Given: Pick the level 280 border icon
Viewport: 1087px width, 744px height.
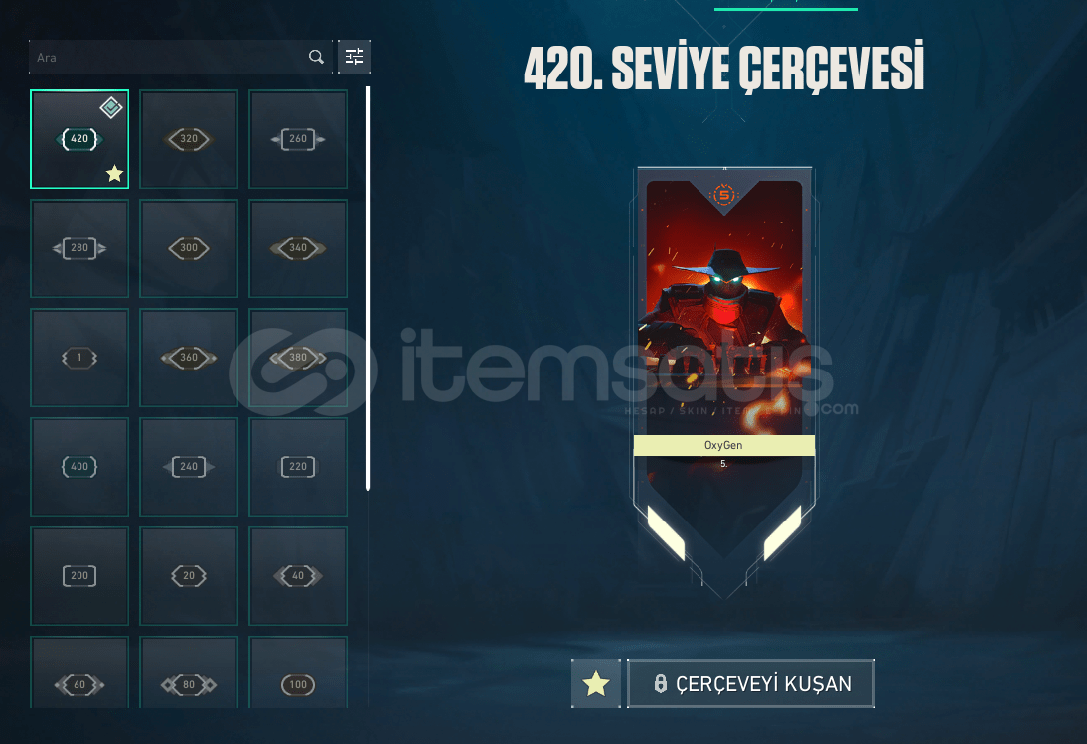Looking at the screenshot, I should [x=79, y=248].
